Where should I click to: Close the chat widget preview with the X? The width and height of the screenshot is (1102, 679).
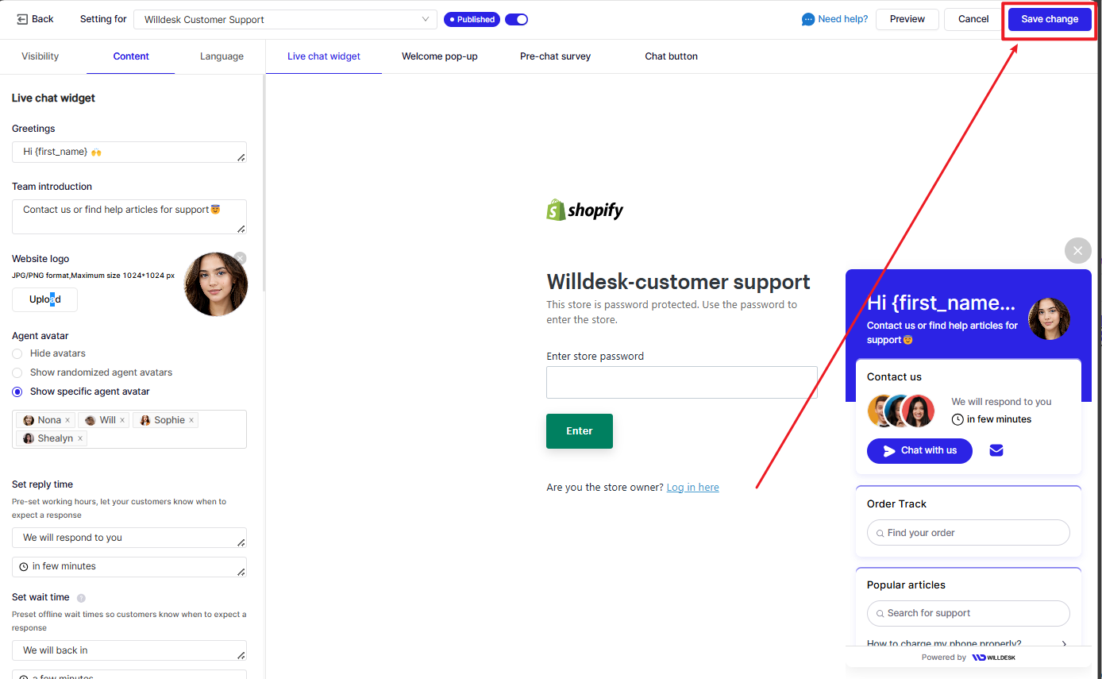[x=1077, y=251]
